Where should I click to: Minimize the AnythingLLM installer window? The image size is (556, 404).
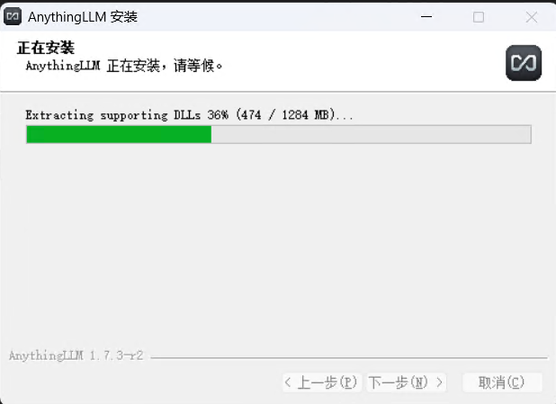426,17
